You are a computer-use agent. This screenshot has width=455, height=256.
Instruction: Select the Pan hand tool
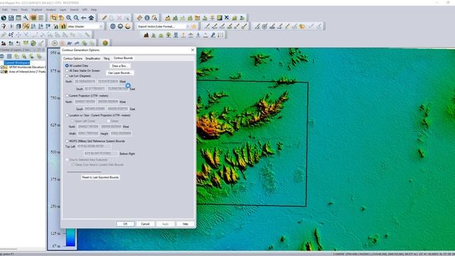click(61, 18)
